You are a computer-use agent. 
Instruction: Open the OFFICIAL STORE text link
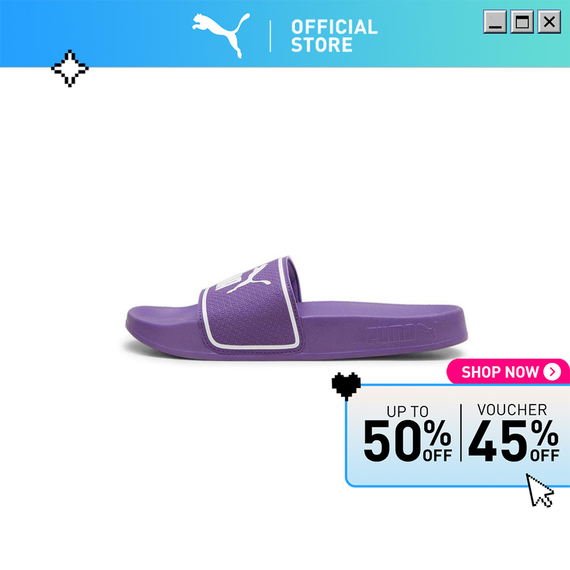[334, 35]
